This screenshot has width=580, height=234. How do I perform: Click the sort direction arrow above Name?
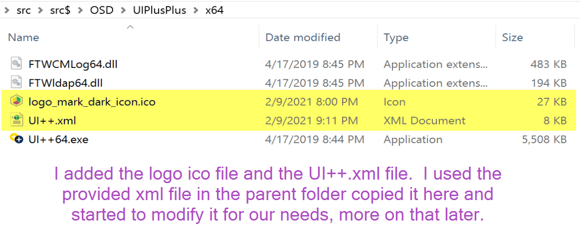coord(131,27)
